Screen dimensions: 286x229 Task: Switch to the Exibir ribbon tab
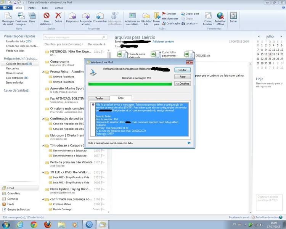(x=45, y=8)
